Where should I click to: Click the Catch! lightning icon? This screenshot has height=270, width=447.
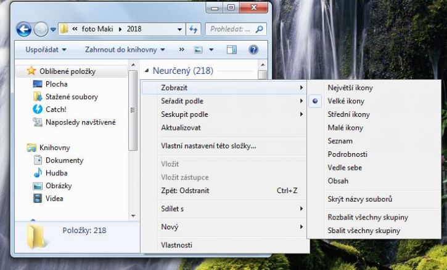[x=38, y=109]
